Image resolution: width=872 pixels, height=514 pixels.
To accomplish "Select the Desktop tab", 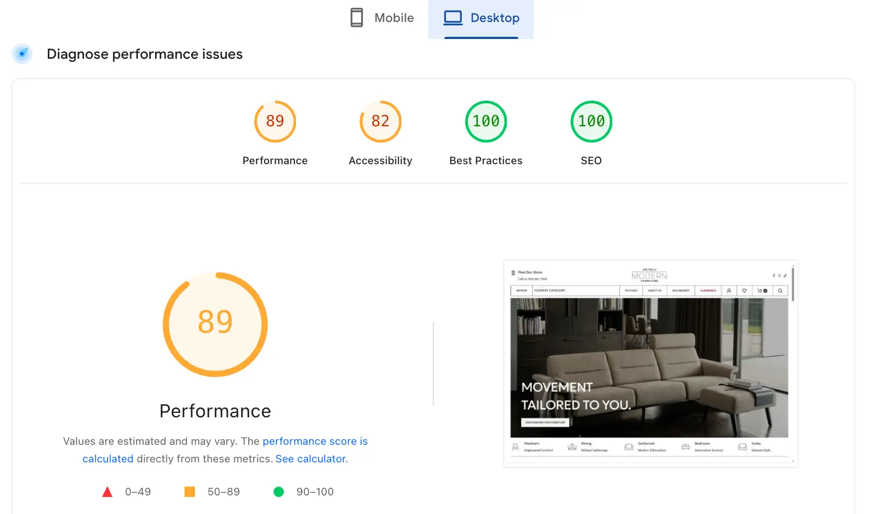I will pyautogui.click(x=481, y=18).
